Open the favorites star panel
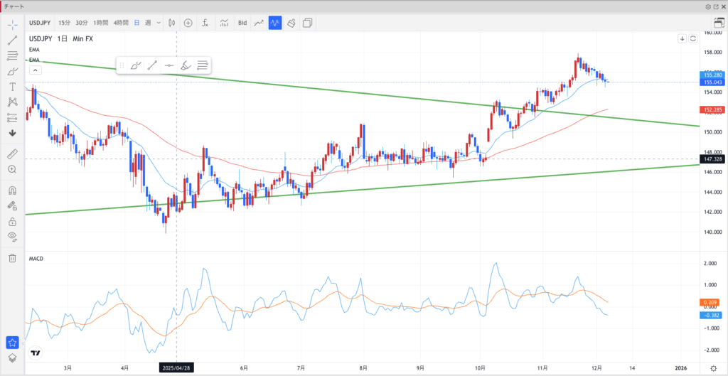The image size is (728, 376). point(13,343)
